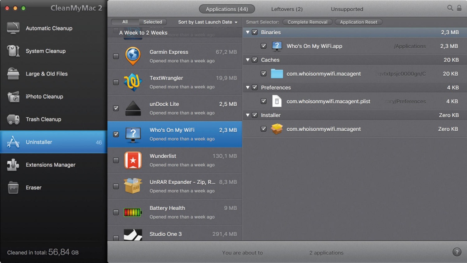This screenshot has width=467, height=263.
Task: Click the Garmin Express globe icon
Action: 133,56
